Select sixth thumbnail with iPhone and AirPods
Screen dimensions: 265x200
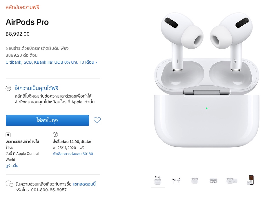(x=251, y=180)
